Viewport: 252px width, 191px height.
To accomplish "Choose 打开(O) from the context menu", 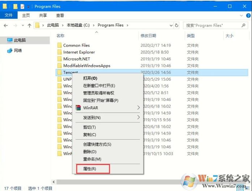I will [x=108, y=78].
